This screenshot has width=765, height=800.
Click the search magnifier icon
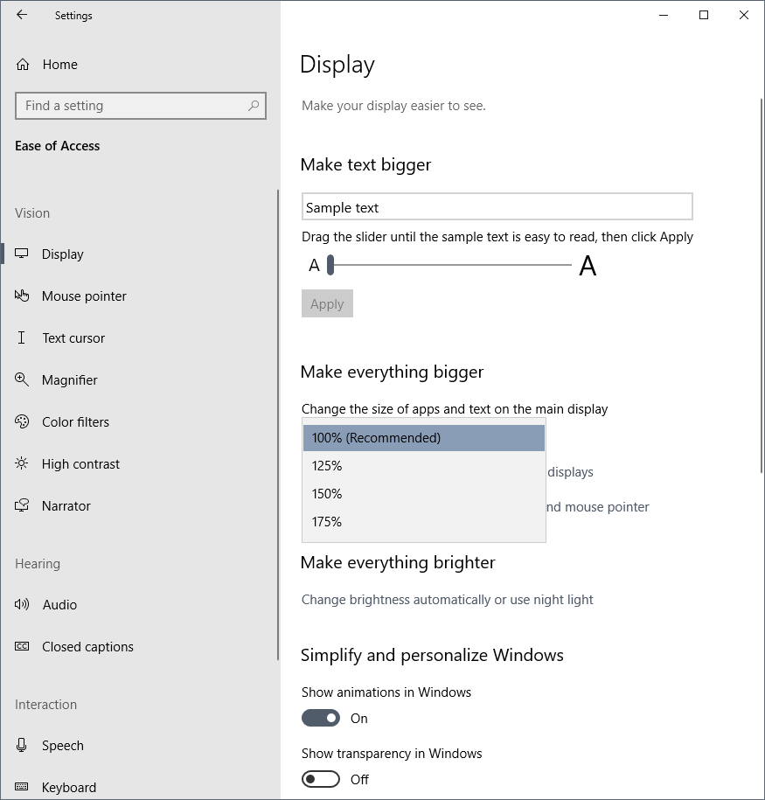point(254,106)
